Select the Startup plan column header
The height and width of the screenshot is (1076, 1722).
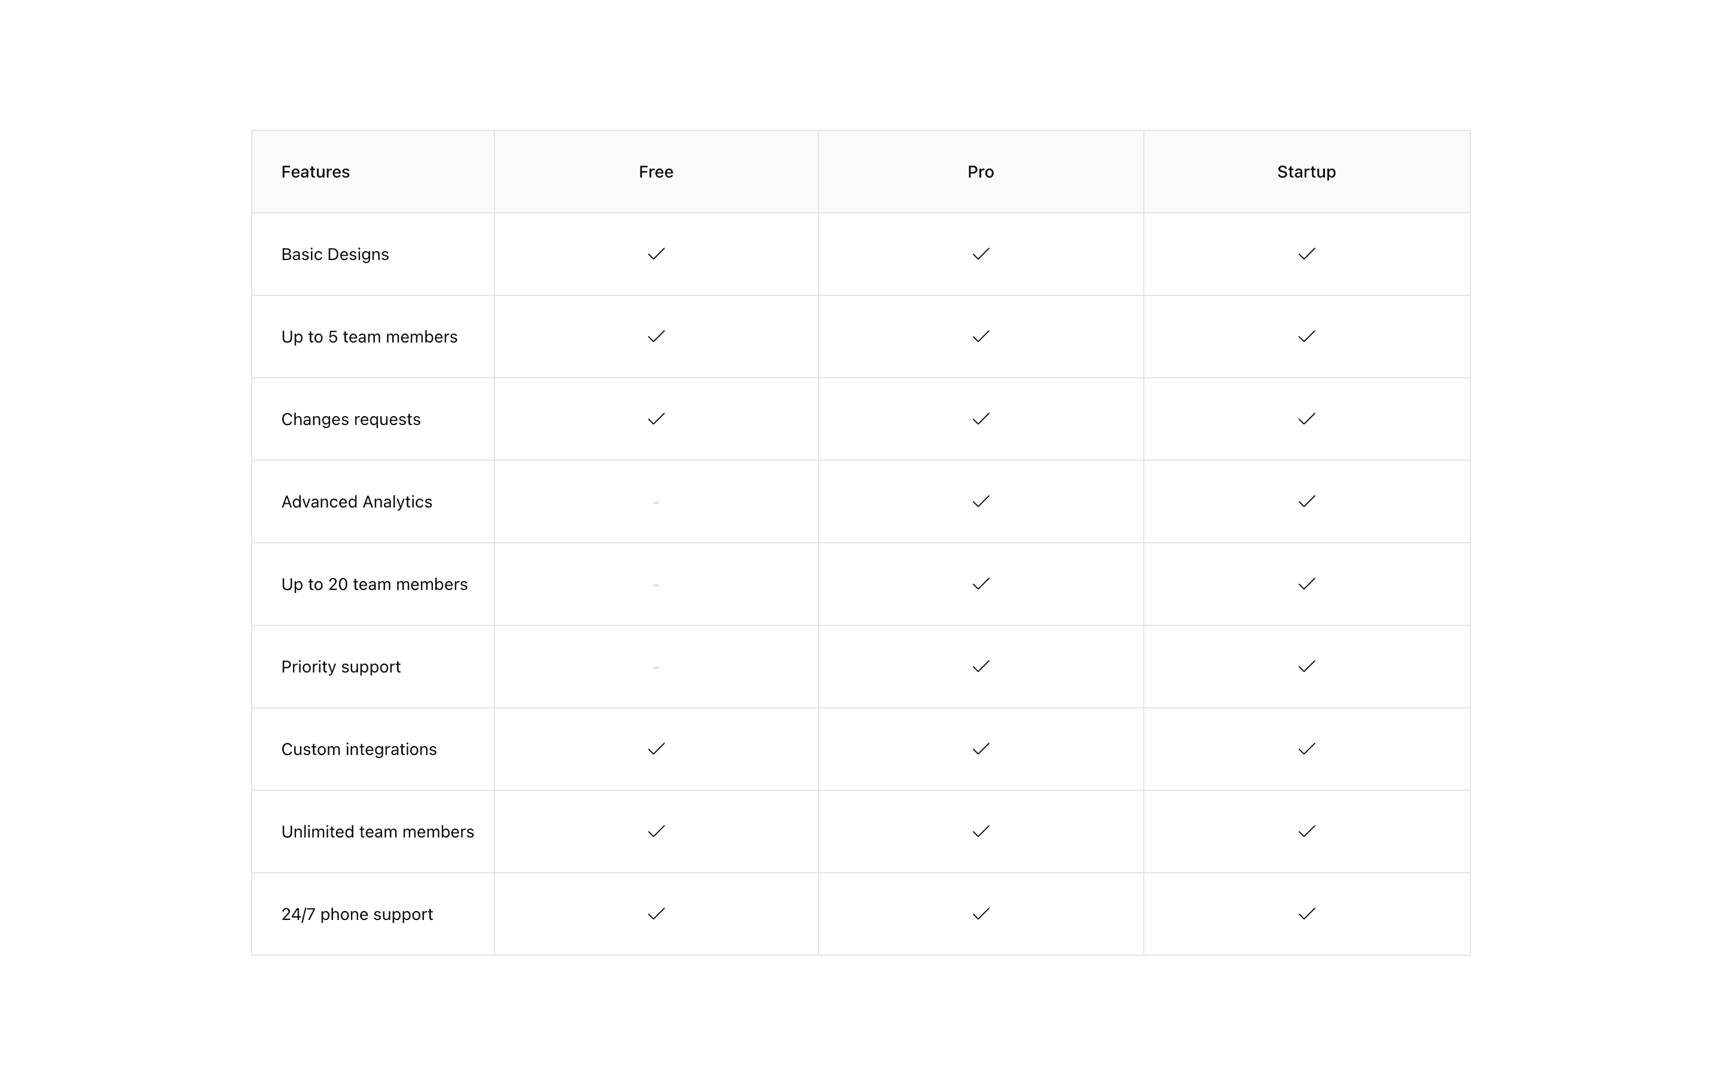pos(1306,172)
